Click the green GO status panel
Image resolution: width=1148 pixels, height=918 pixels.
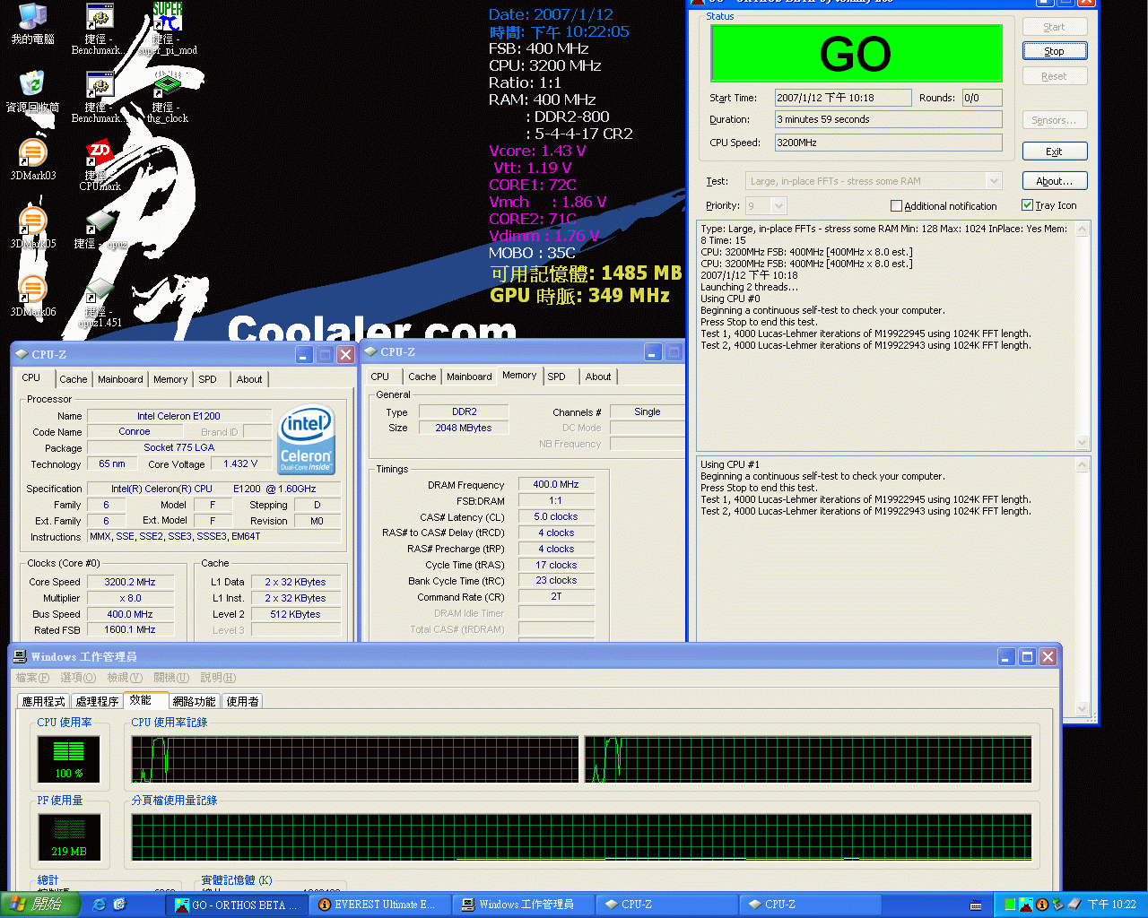pos(856,54)
